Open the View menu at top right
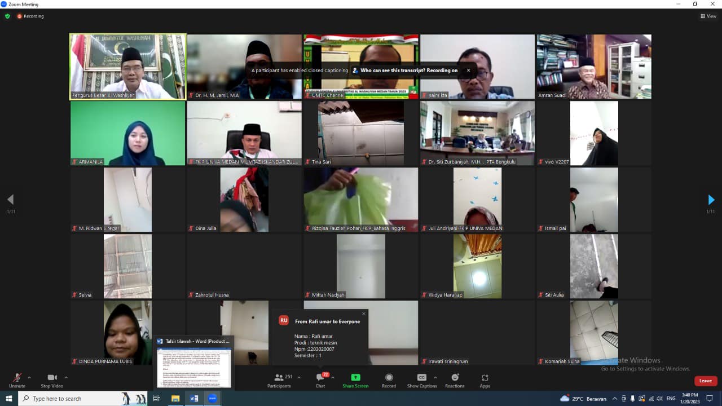This screenshot has height=406, width=722. click(708, 16)
